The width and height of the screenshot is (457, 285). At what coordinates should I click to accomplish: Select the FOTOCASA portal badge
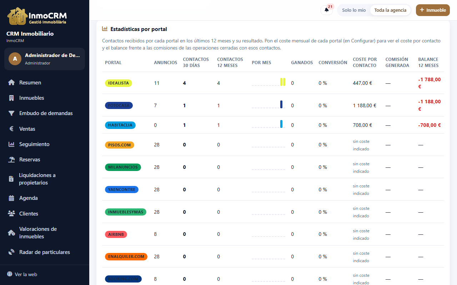pos(119,105)
